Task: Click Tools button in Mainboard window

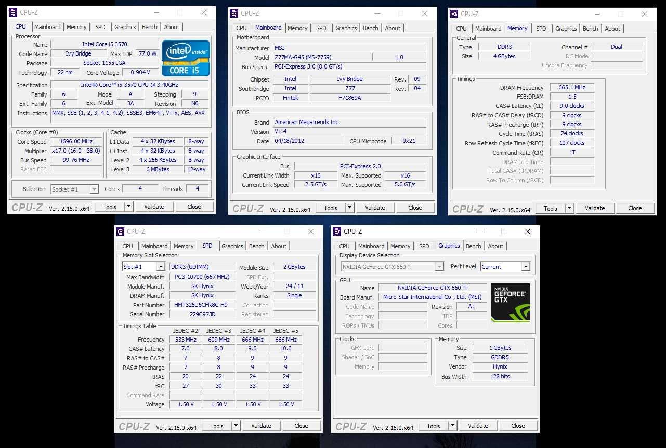Action: pos(331,208)
